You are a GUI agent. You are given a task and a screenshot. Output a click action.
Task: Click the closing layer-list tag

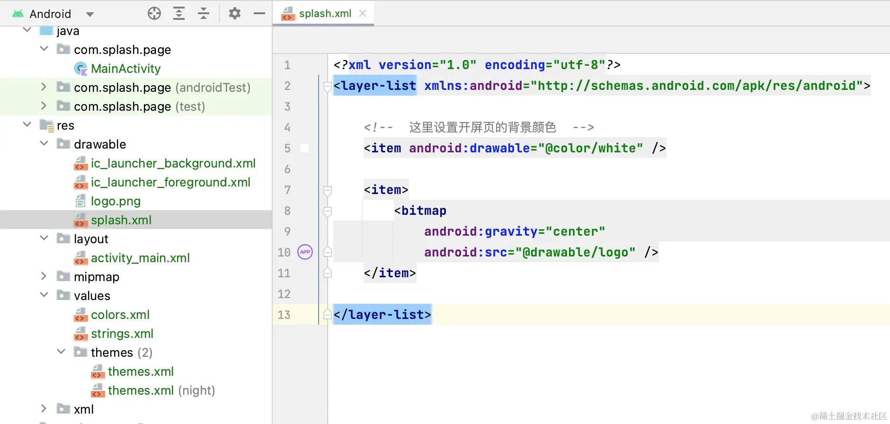pos(383,315)
